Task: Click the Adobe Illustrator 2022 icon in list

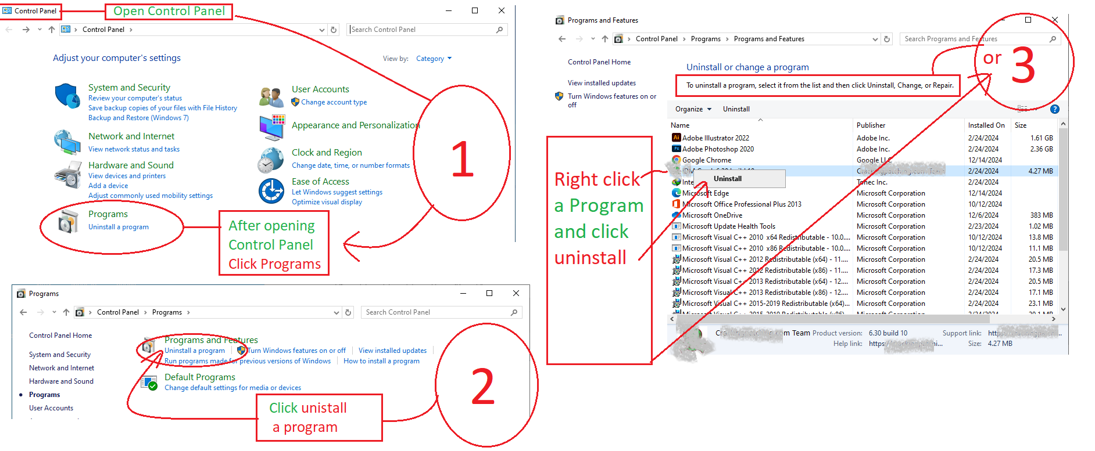Action: click(x=676, y=138)
